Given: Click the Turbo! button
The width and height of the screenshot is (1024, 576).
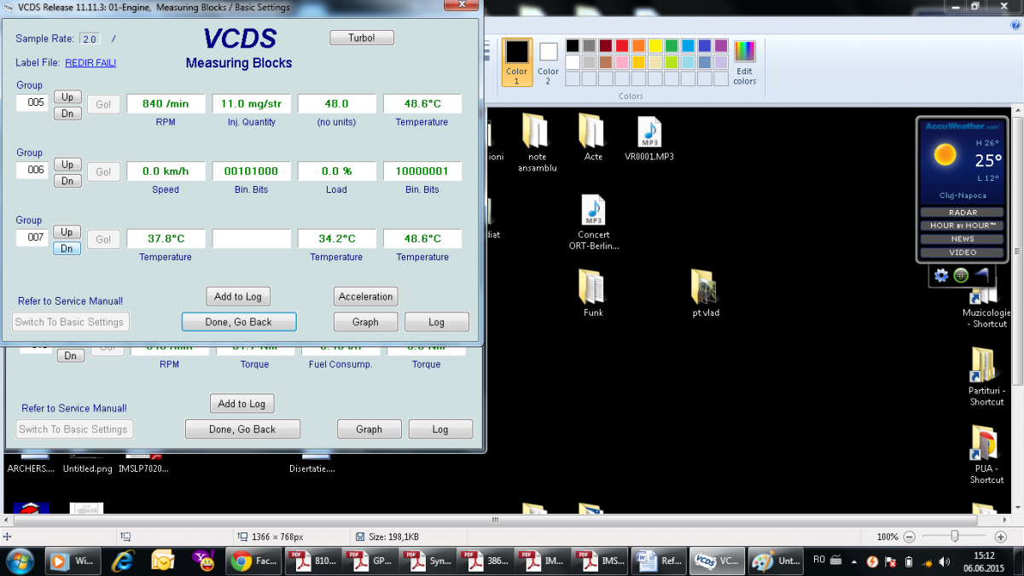Looking at the screenshot, I should [x=362, y=38].
